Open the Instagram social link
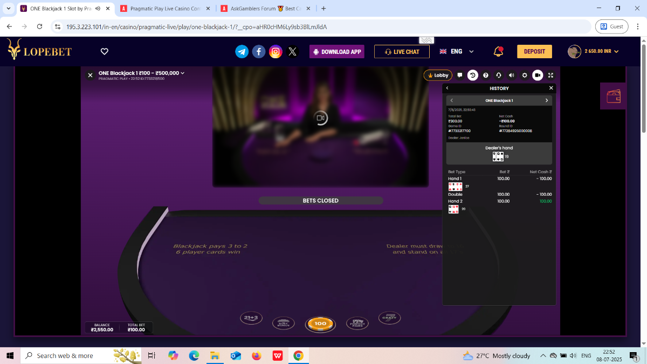 (276, 51)
